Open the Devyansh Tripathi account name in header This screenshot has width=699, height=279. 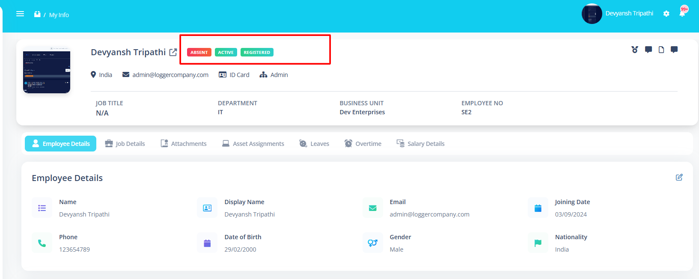pyautogui.click(x=629, y=14)
